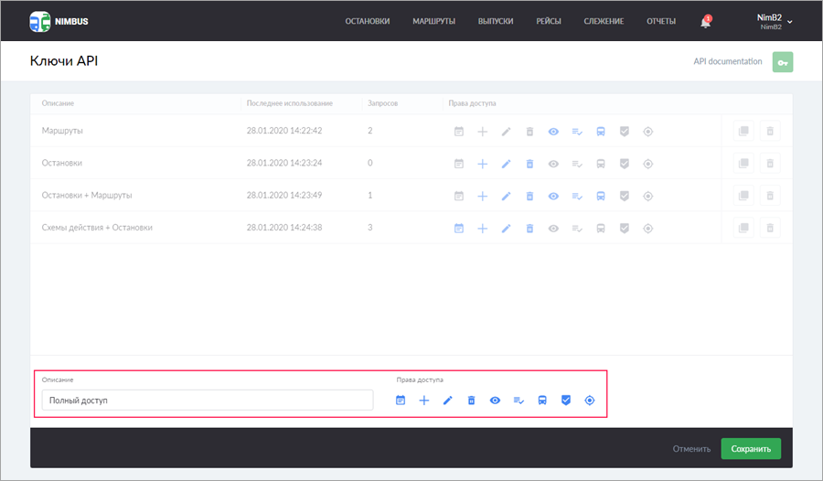The height and width of the screenshot is (481, 823).
Task: Open the Слежение navigation tab
Action: coord(604,21)
